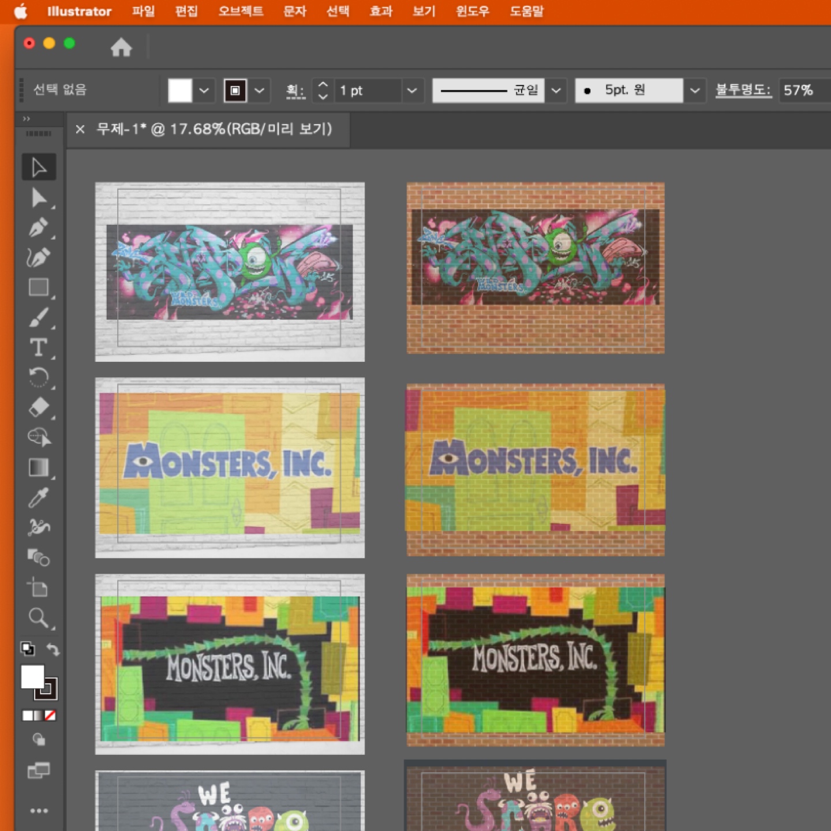The image size is (831, 831).
Task: Open the Illustrator application menu
Action: pos(79,12)
